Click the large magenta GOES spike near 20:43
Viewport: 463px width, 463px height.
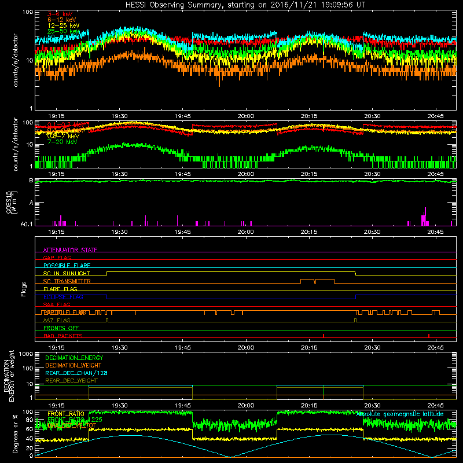425,217
